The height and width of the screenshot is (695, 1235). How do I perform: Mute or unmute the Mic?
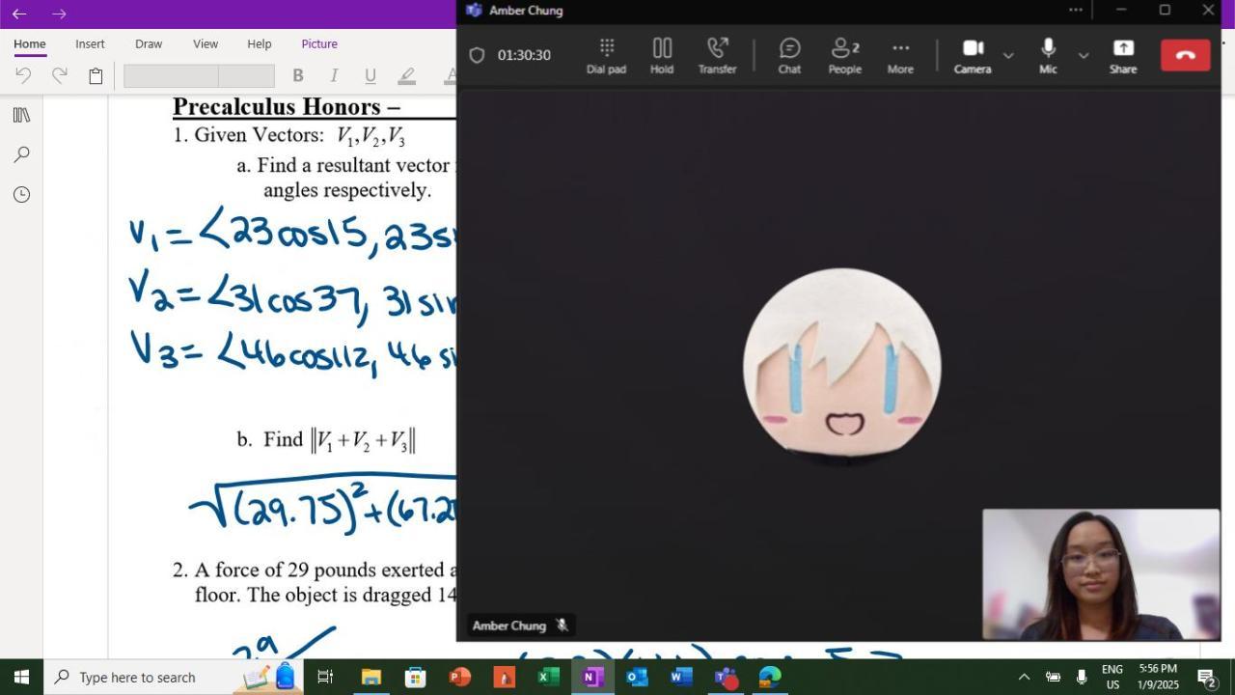[x=1048, y=56]
